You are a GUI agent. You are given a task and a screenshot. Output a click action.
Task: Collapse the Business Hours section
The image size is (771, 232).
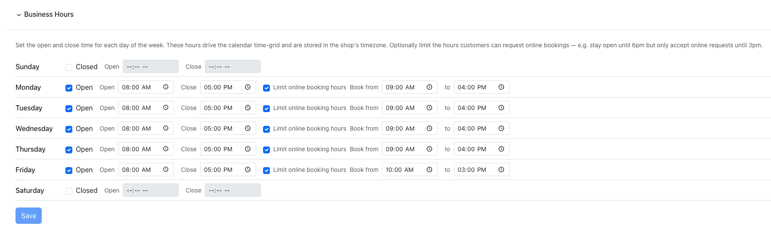click(19, 15)
